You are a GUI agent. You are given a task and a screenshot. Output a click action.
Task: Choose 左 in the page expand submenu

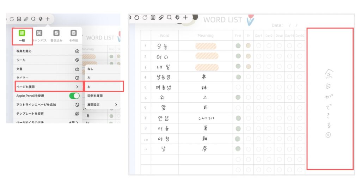(103, 78)
